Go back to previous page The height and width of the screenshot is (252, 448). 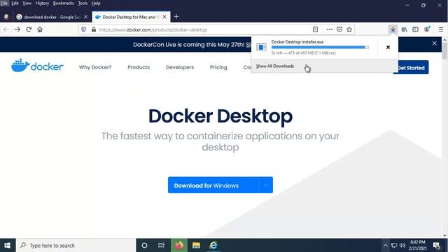coord(6,29)
